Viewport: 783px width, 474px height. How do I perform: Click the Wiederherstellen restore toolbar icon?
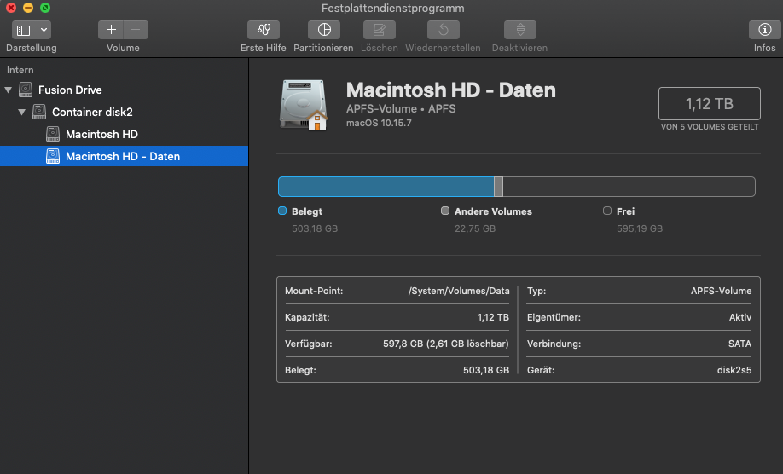coord(443,30)
